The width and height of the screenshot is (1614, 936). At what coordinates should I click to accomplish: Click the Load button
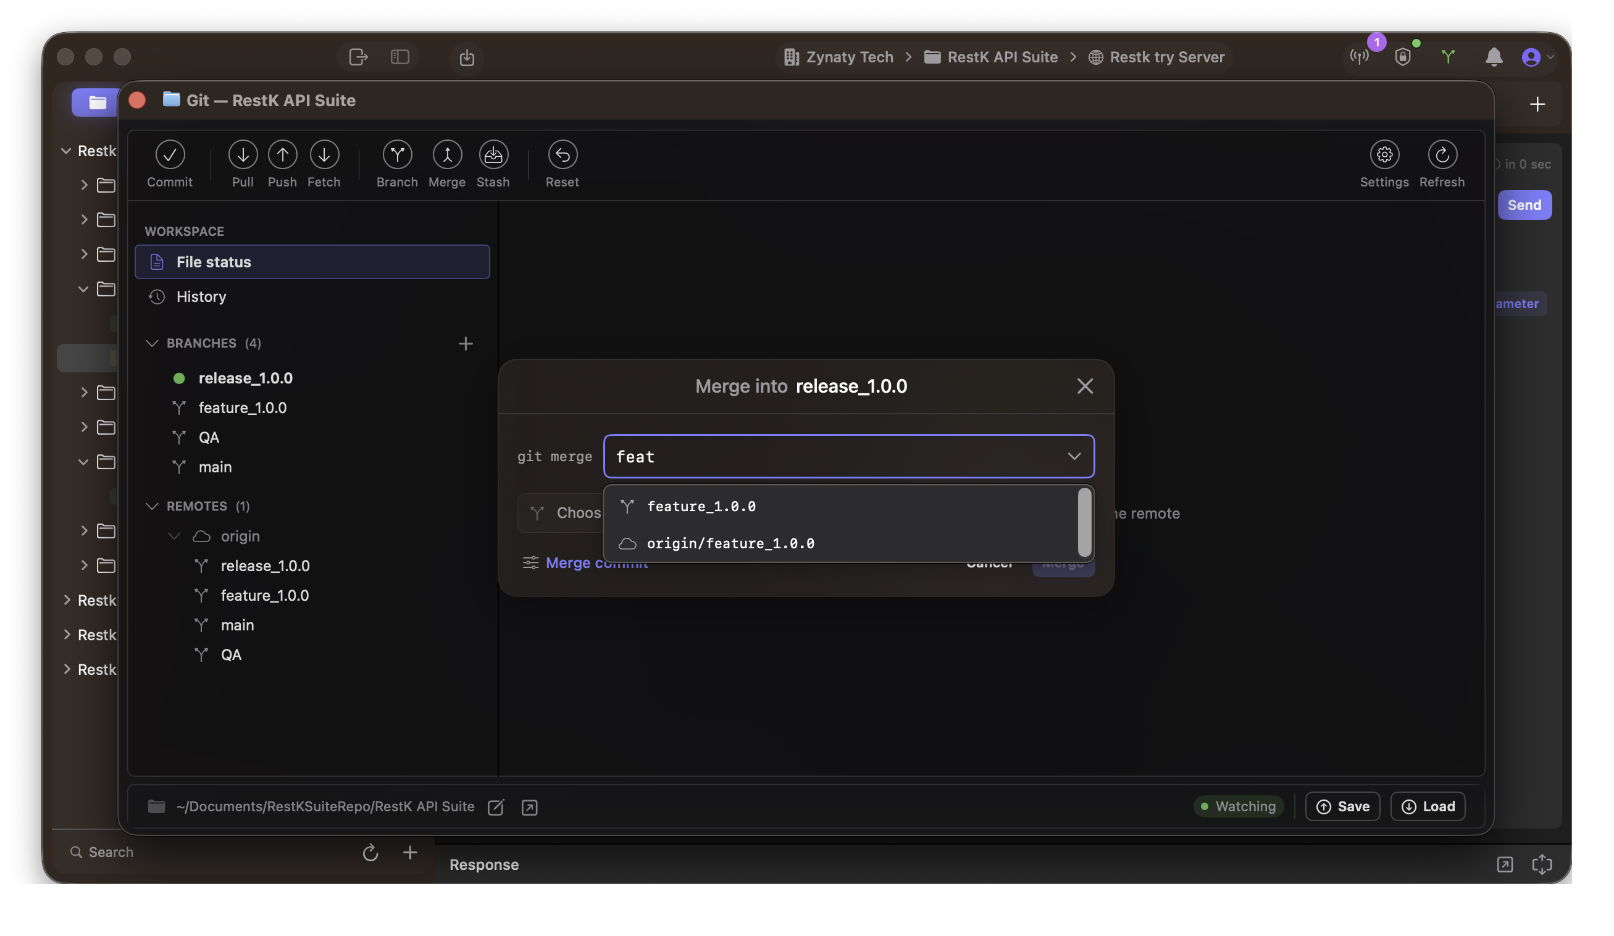pyautogui.click(x=1428, y=806)
